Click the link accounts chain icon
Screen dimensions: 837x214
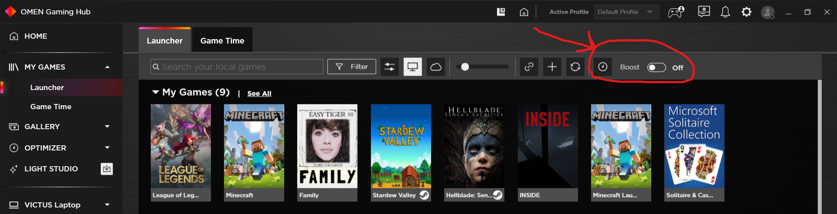529,67
